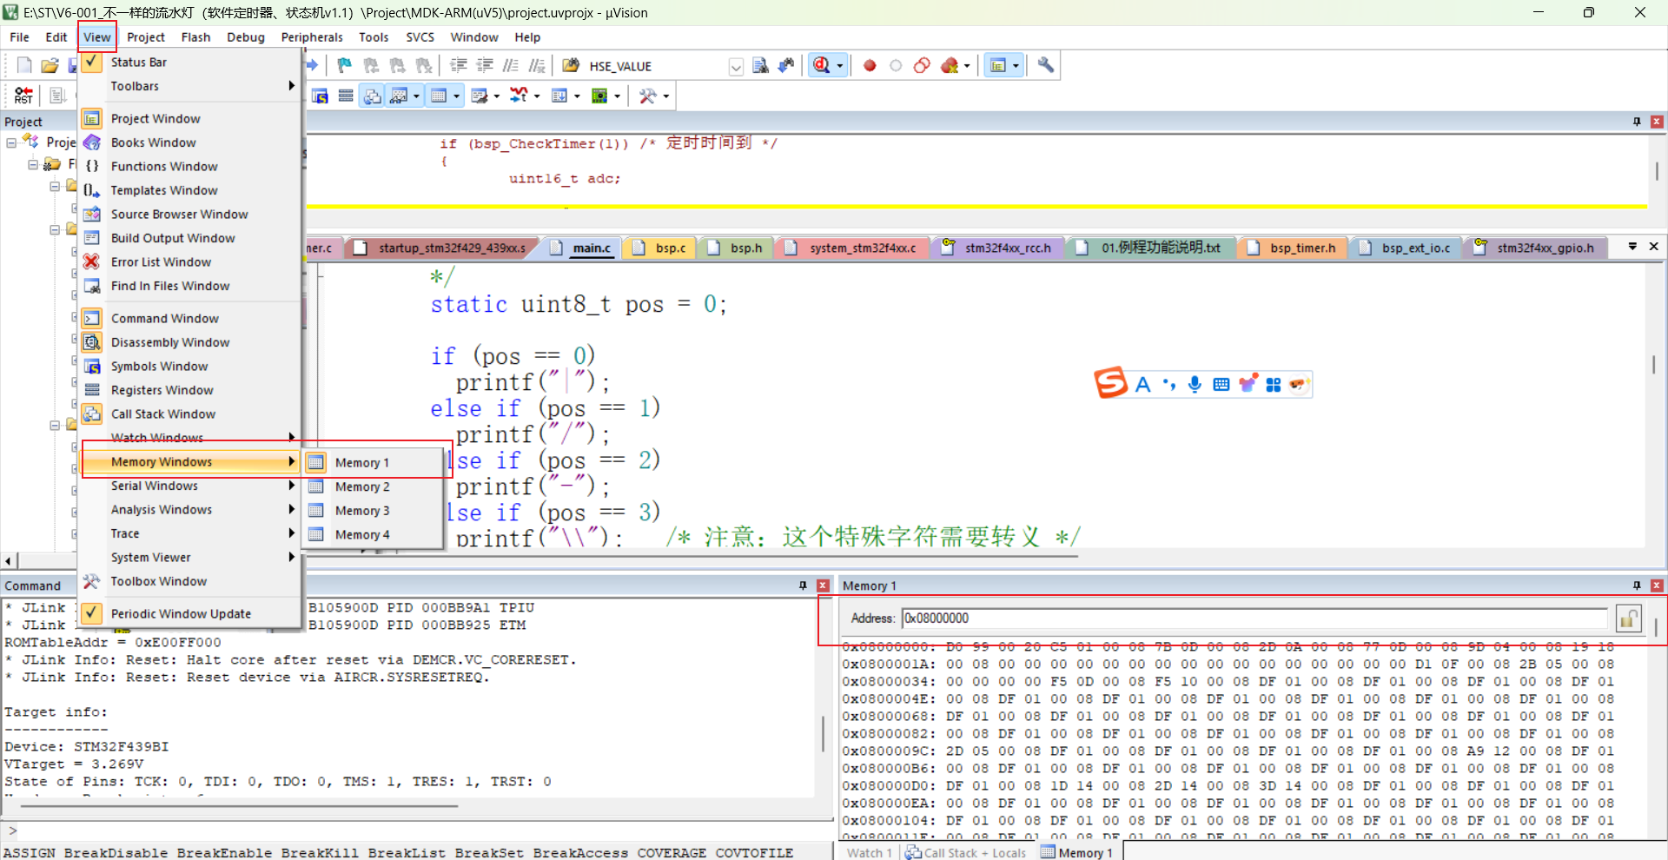This screenshot has width=1668, height=860.
Task: Click the command line input prompt
Action: coord(417,831)
